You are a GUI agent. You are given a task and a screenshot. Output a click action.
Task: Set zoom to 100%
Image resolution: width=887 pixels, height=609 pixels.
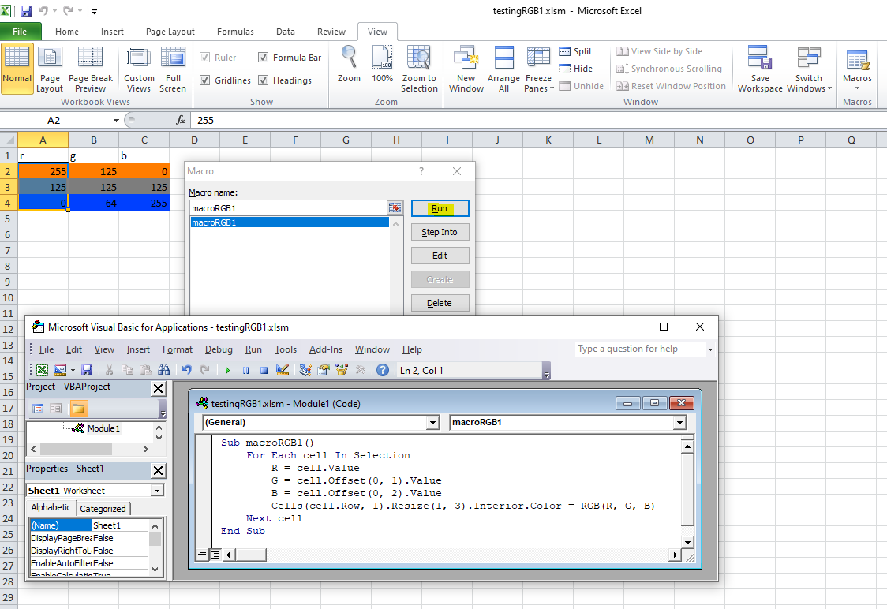coord(383,65)
